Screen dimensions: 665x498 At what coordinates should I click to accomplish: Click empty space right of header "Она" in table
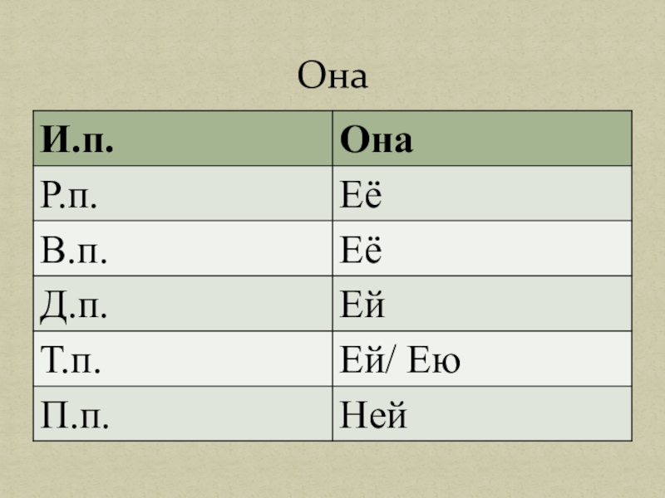pos(532,139)
